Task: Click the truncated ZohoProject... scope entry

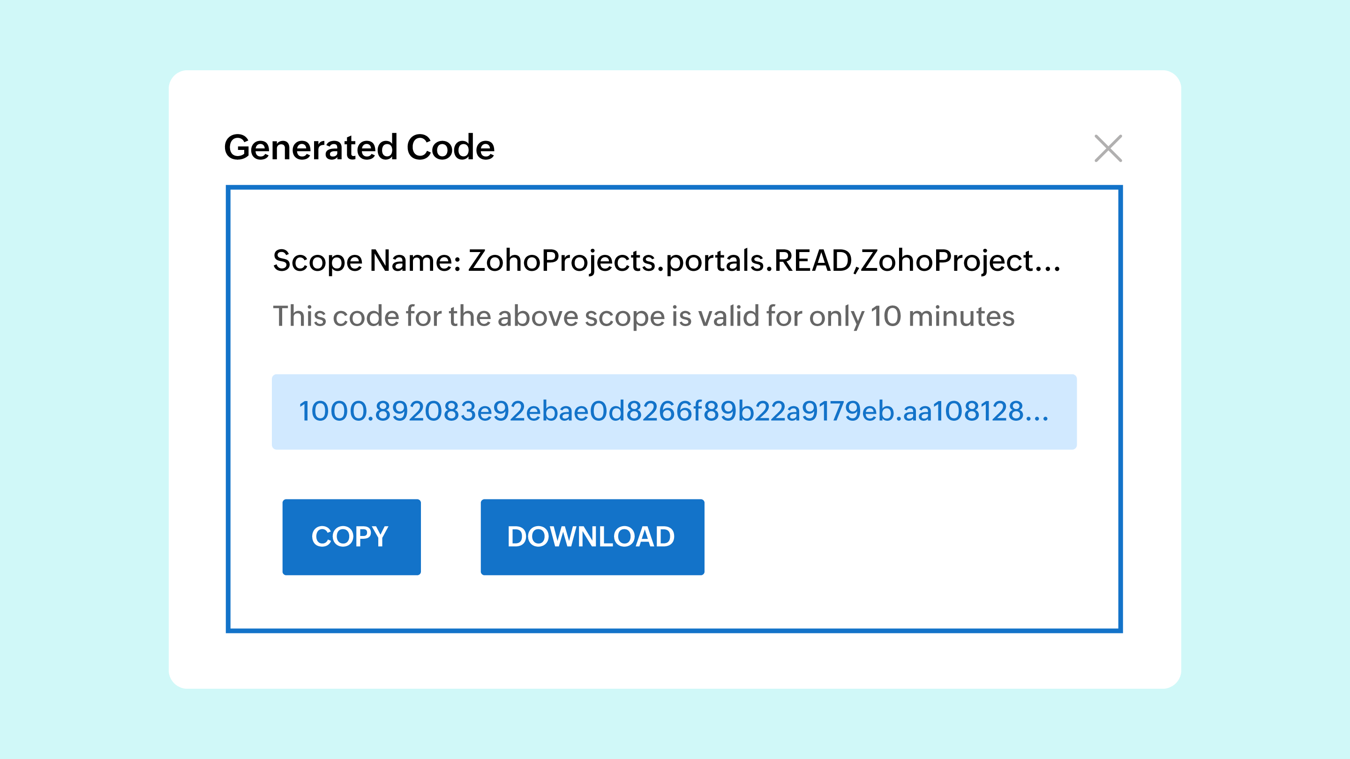Action: pyautogui.click(x=960, y=260)
